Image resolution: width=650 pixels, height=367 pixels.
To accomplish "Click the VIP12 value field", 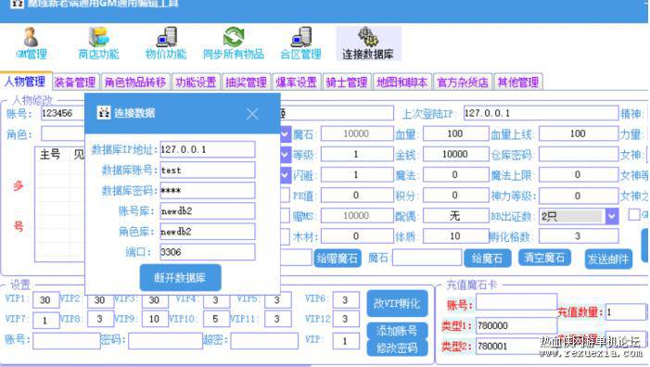I will (x=345, y=319).
